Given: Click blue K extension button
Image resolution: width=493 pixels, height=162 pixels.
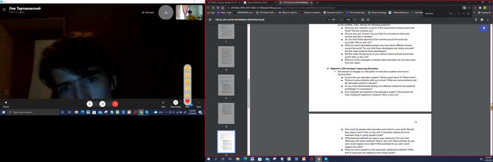Looking at the screenshot, I should (x=485, y=28).
